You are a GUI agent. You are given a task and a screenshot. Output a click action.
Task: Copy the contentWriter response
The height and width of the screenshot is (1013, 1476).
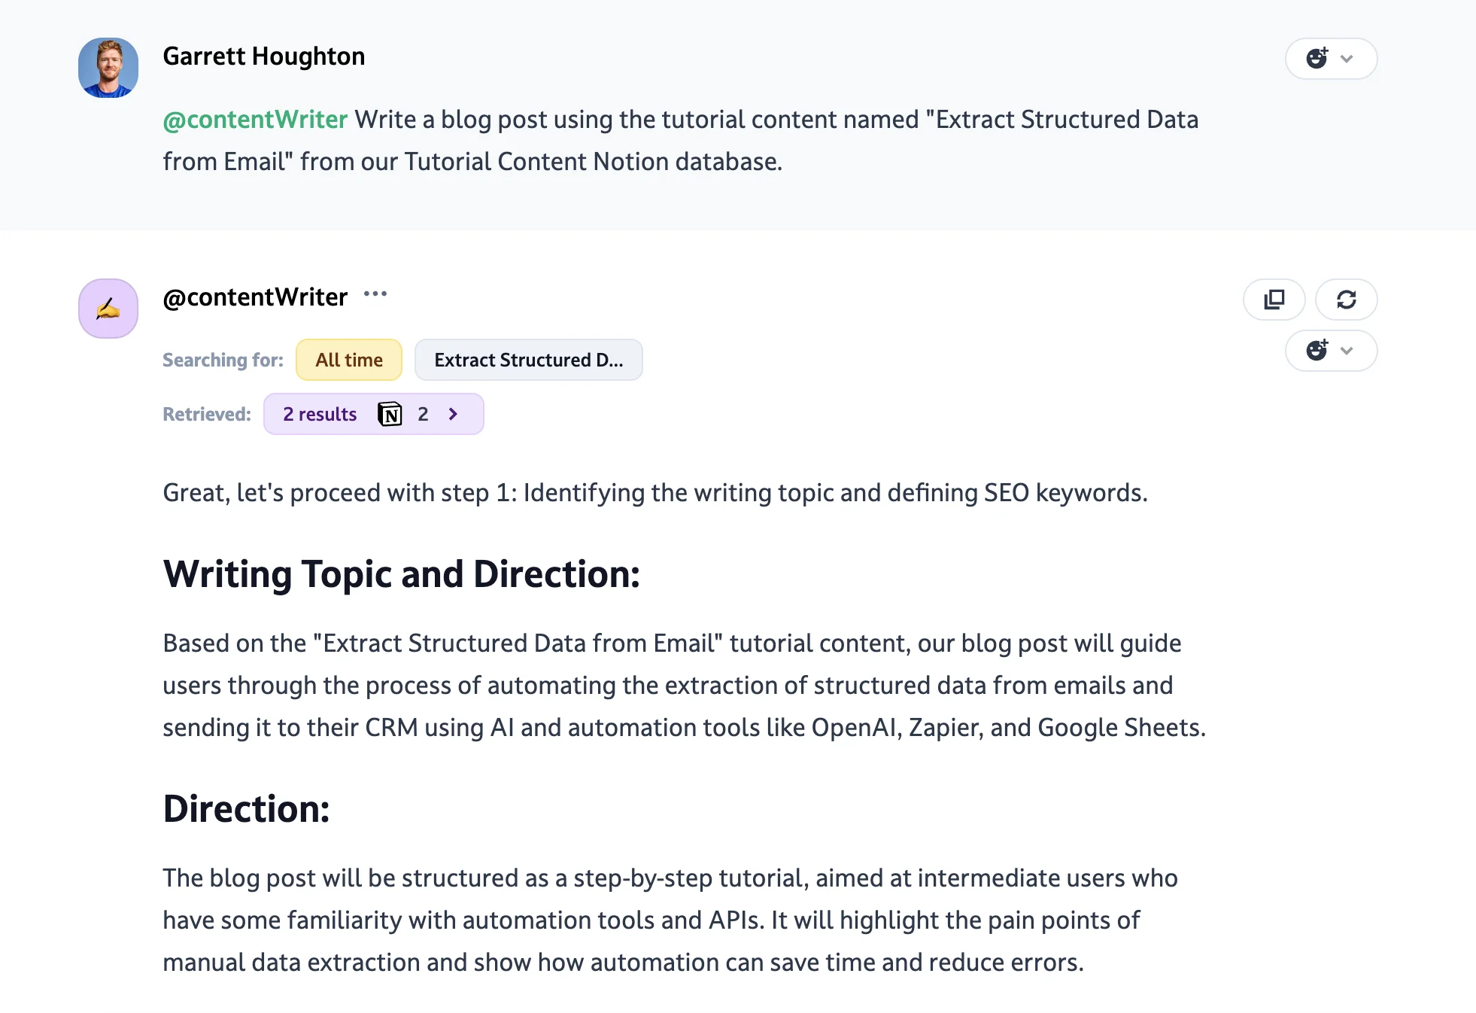[x=1274, y=300]
